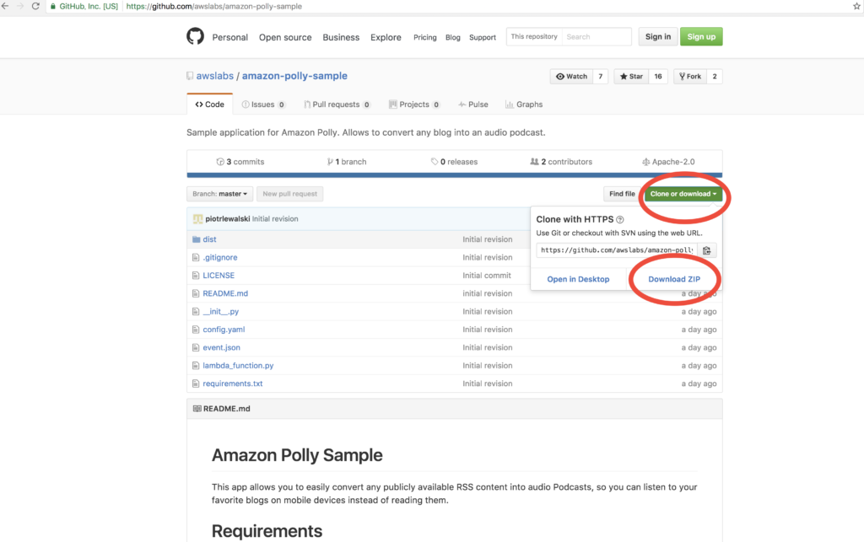This screenshot has height=542, width=864.
Task: View the 16 stargazers count
Action: pos(658,77)
